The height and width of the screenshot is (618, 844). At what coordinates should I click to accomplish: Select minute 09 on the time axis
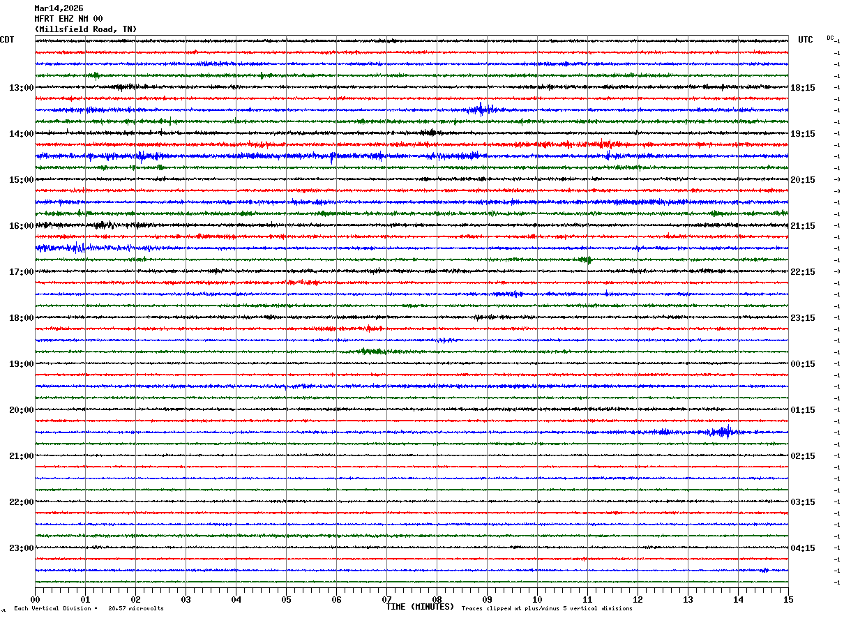point(487,600)
